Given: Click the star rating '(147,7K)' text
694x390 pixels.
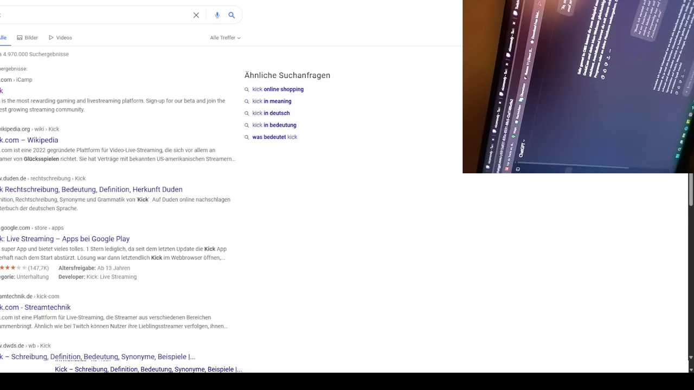Looking at the screenshot, I should coord(38,268).
